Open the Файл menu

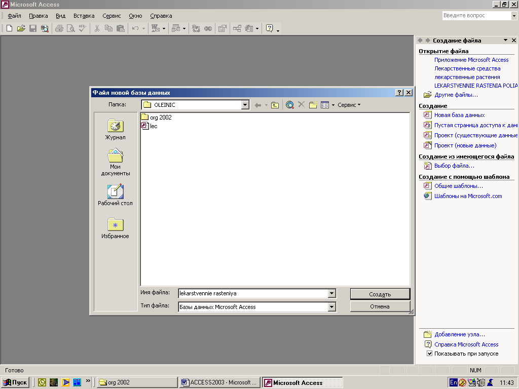pyautogui.click(x=14, y=16)
